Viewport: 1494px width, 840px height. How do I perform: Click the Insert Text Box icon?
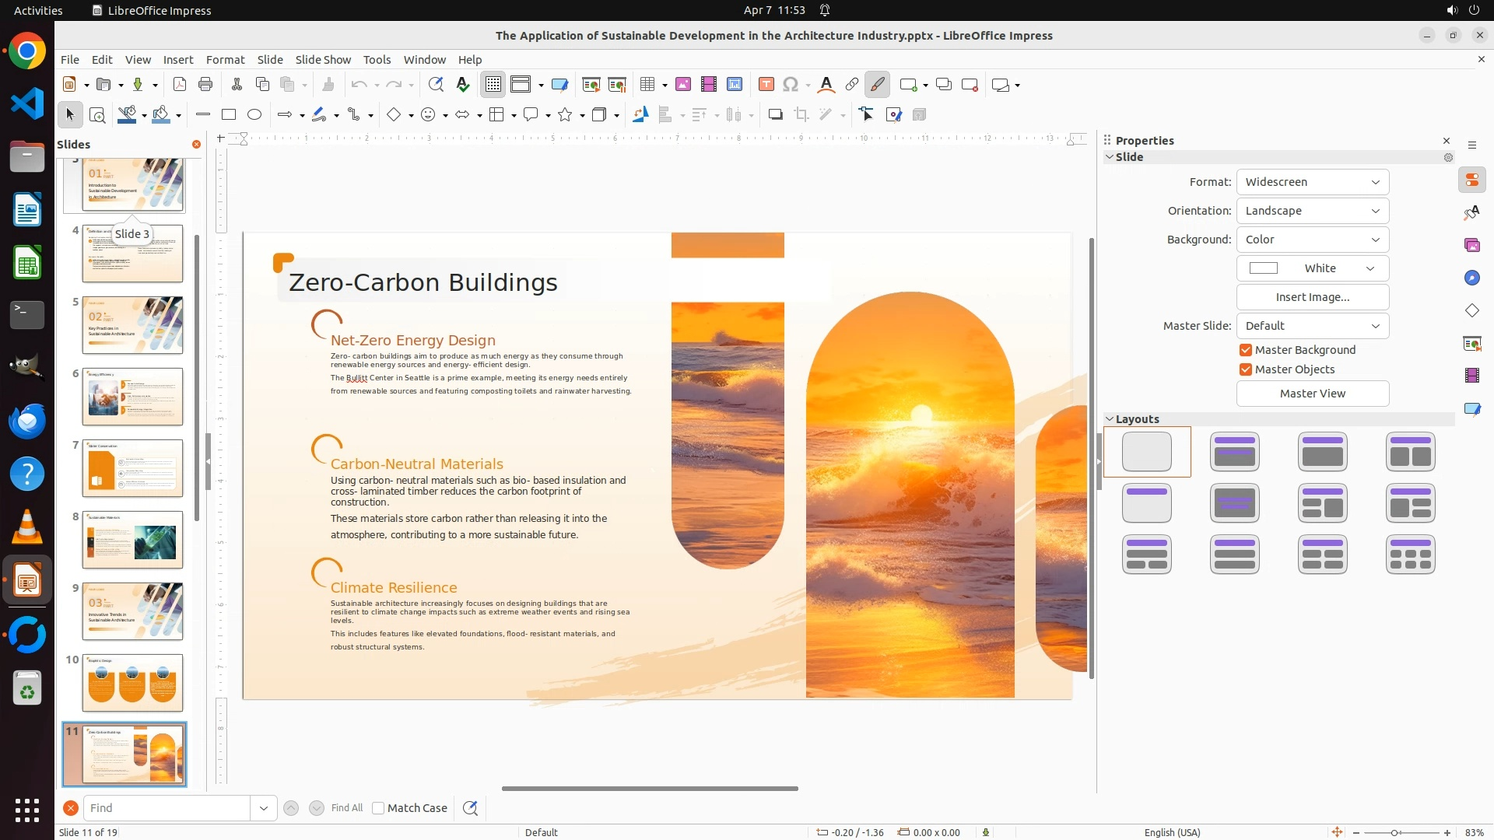766,85
